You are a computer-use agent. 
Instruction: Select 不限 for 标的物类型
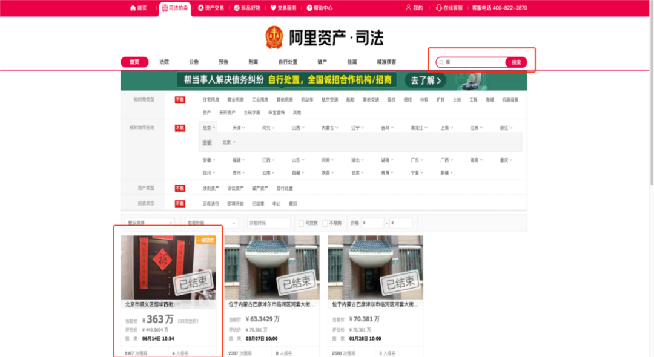tap(180, 100)
